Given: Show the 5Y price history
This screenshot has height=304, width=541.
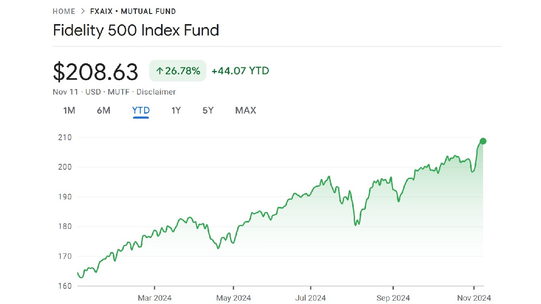Looking at the screenshot, I should [208, 111].
